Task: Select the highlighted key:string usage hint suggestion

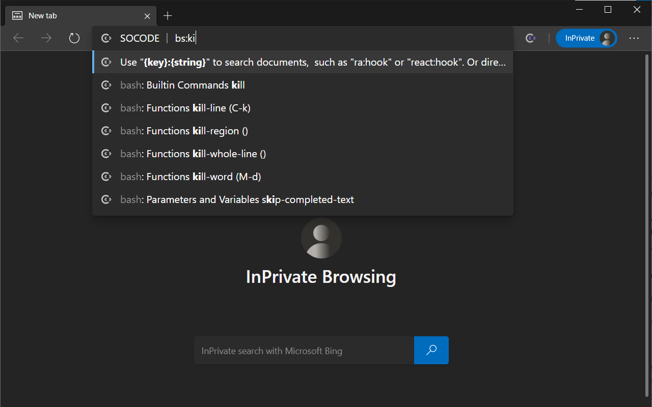Action: tap(303, 62)
